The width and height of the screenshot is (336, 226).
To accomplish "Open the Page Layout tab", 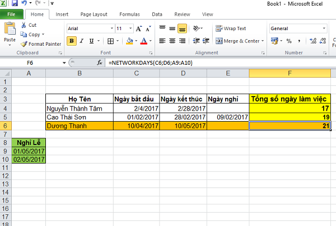I will (94, 14).
